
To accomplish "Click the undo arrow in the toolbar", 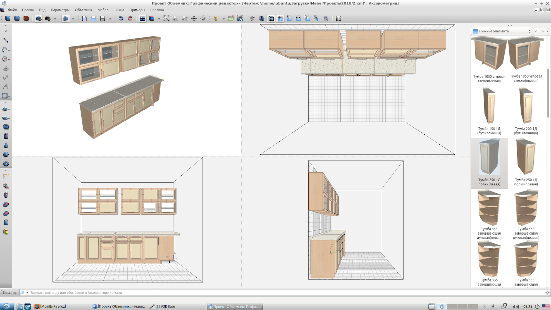I will (x=121, y=19).
